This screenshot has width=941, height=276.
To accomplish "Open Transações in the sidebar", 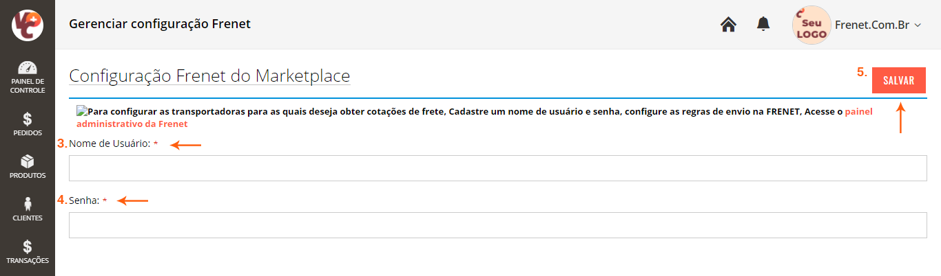I will pyautogui.click(x=28, y=247).
